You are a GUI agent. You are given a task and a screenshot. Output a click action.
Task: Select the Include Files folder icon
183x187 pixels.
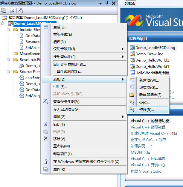[x=16, y=29]
